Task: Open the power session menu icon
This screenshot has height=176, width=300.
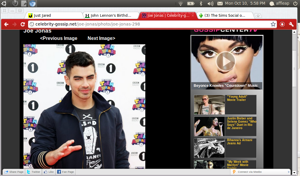Action: pyautogui.click(x=295, y=4)
